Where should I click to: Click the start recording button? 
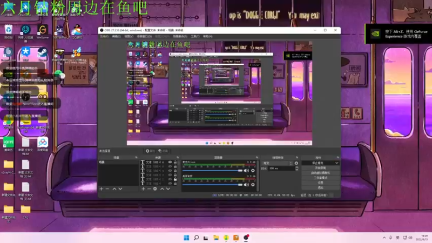tap(320, 168)
